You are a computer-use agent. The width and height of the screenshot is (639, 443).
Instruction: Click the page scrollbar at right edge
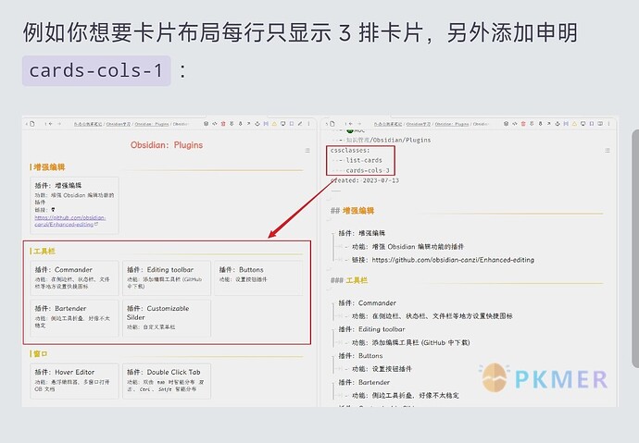coord(635,249)
